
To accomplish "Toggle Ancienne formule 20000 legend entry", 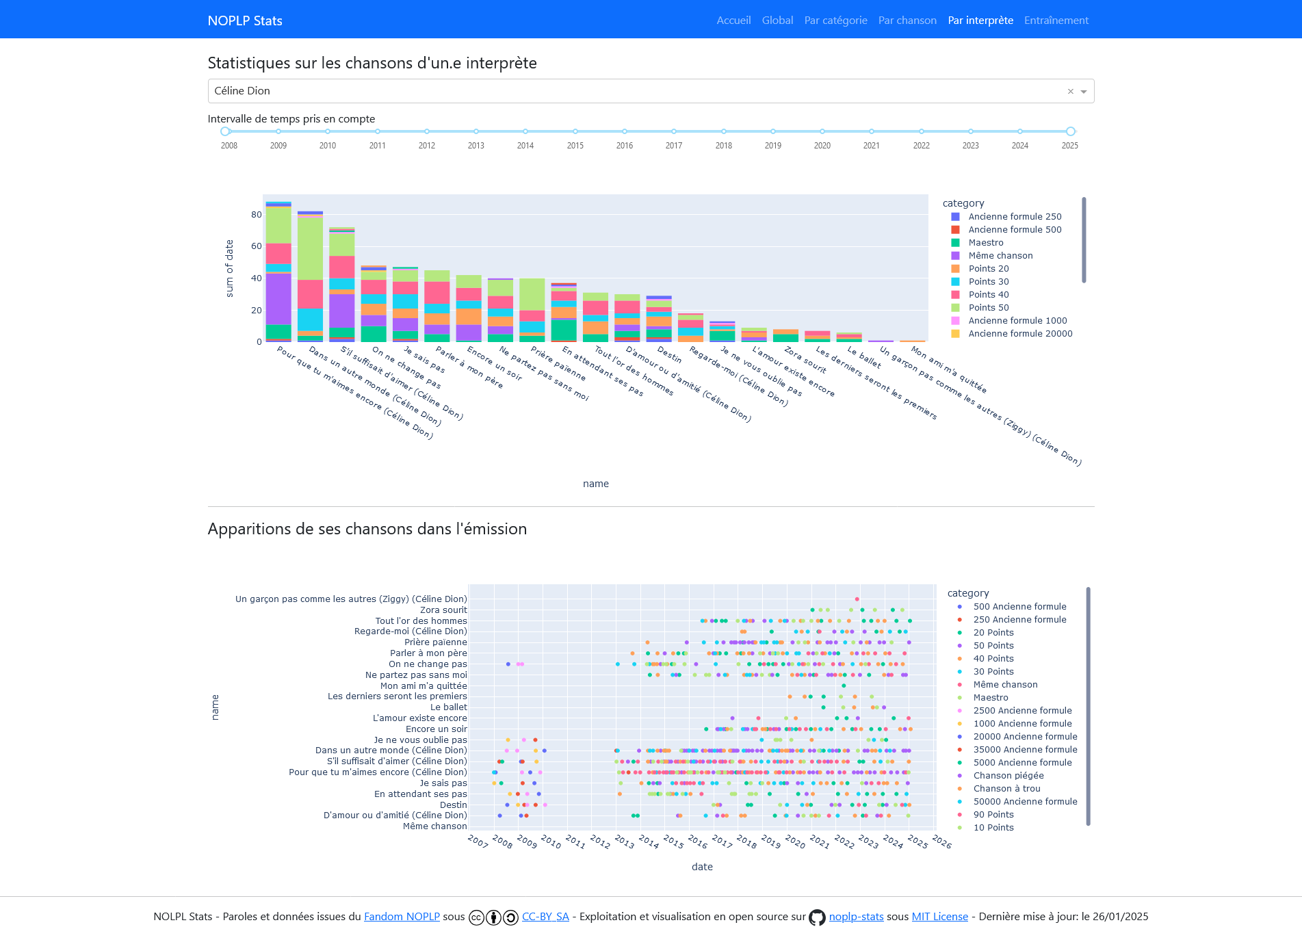I will (x=1012, y=334).
